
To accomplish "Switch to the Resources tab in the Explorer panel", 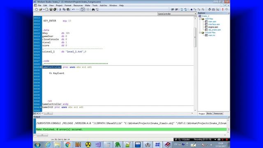I will 218,113.
